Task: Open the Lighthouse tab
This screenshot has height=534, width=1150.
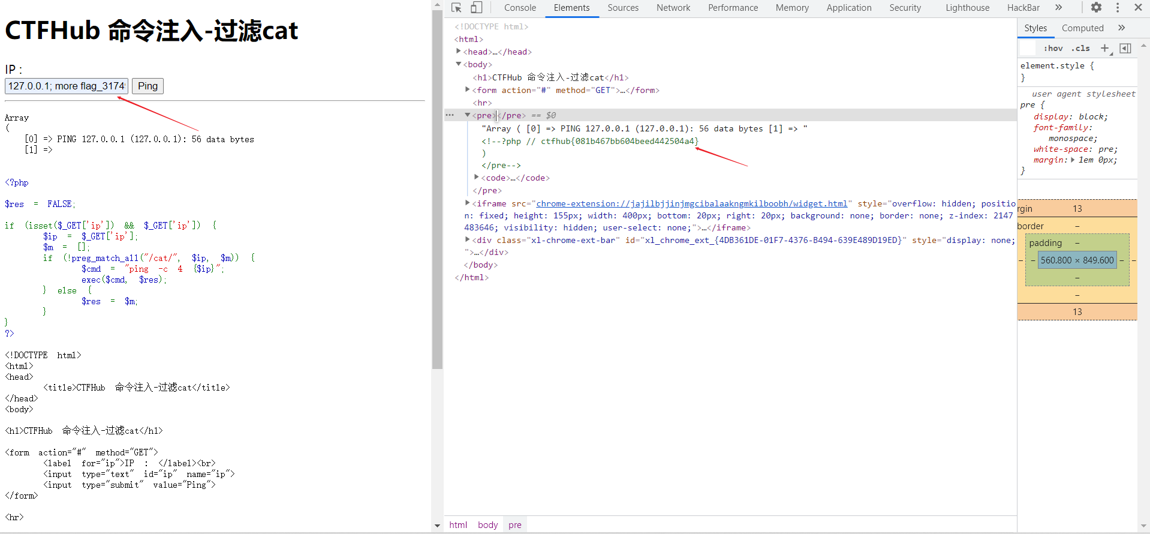Action: click(x=967, y=8)
